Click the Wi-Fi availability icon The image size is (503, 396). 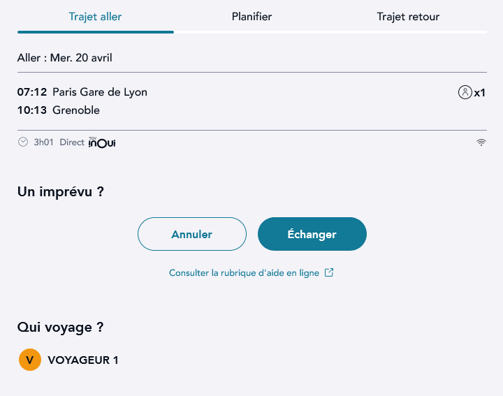[x=481, y=142]
